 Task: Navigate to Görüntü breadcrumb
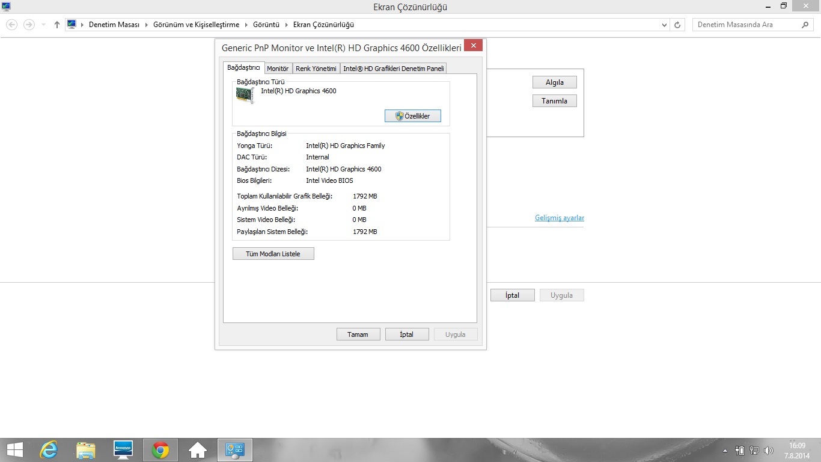pos(266,25)
